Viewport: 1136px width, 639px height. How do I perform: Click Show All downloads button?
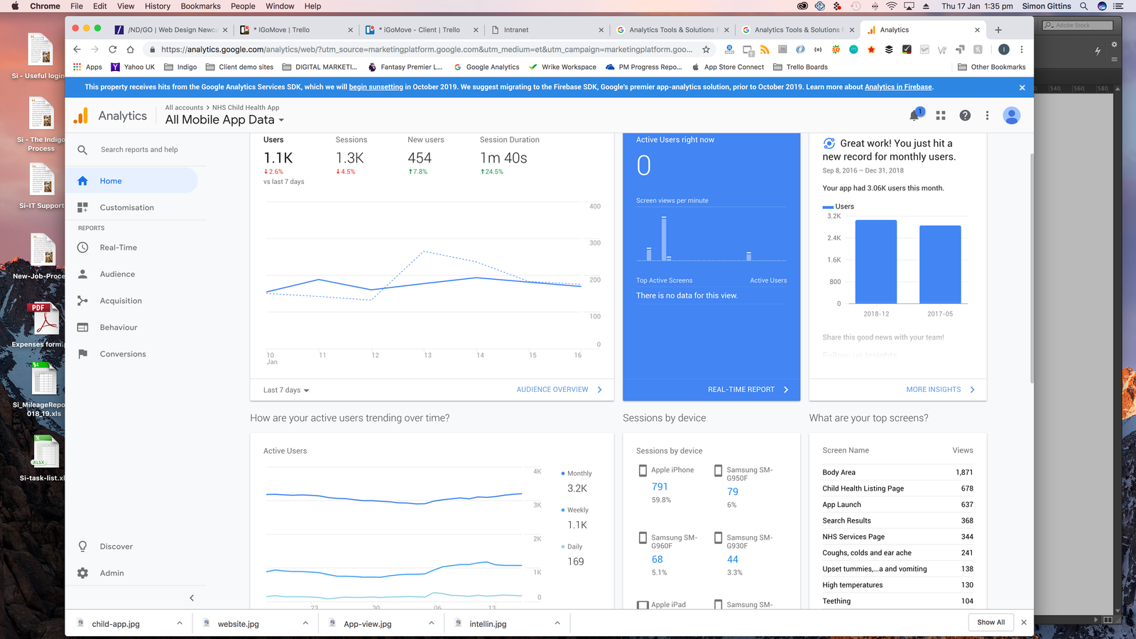point(991,623)
